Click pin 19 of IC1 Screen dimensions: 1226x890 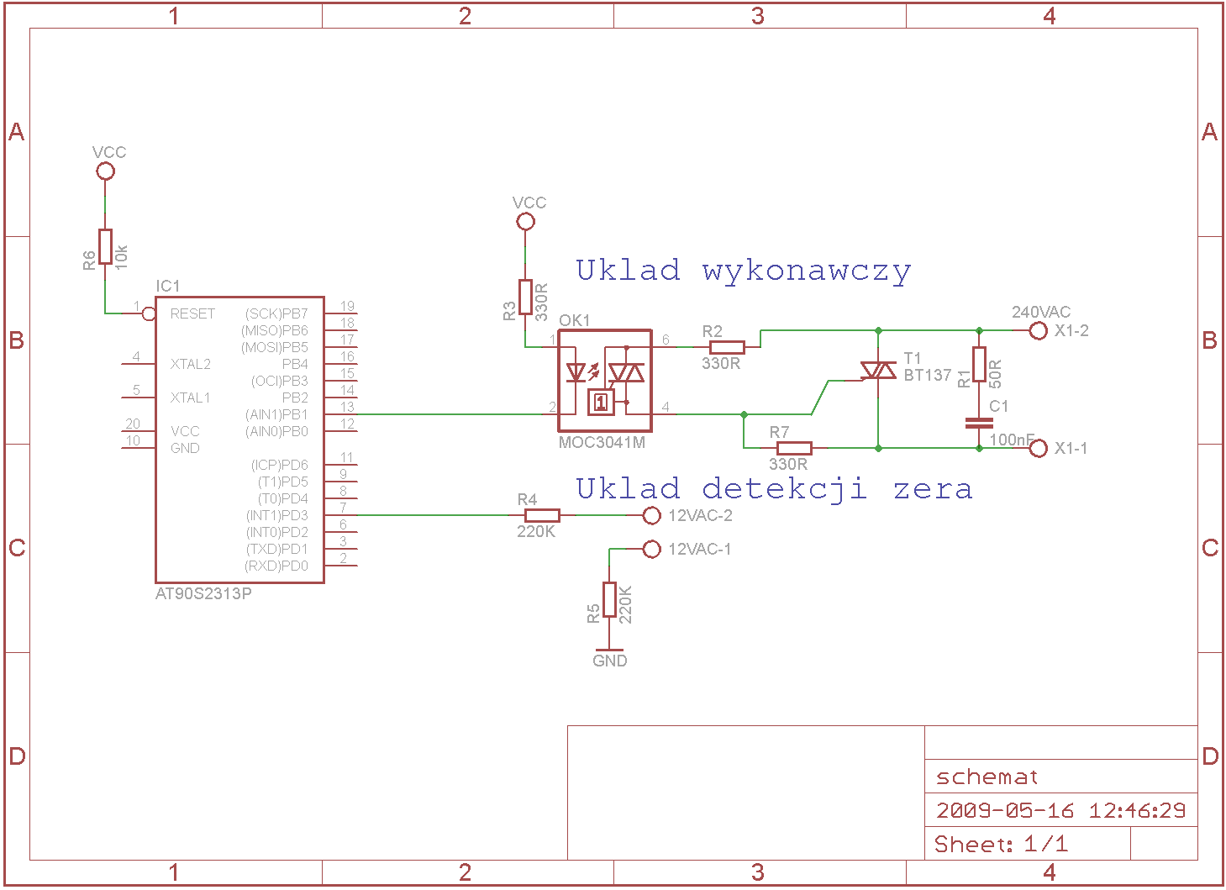tap(341, 313)
